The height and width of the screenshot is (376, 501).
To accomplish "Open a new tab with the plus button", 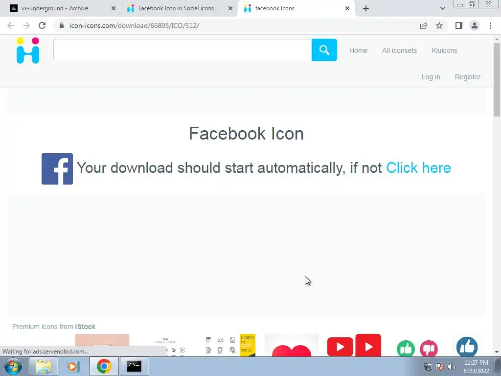I will (366, 8).
